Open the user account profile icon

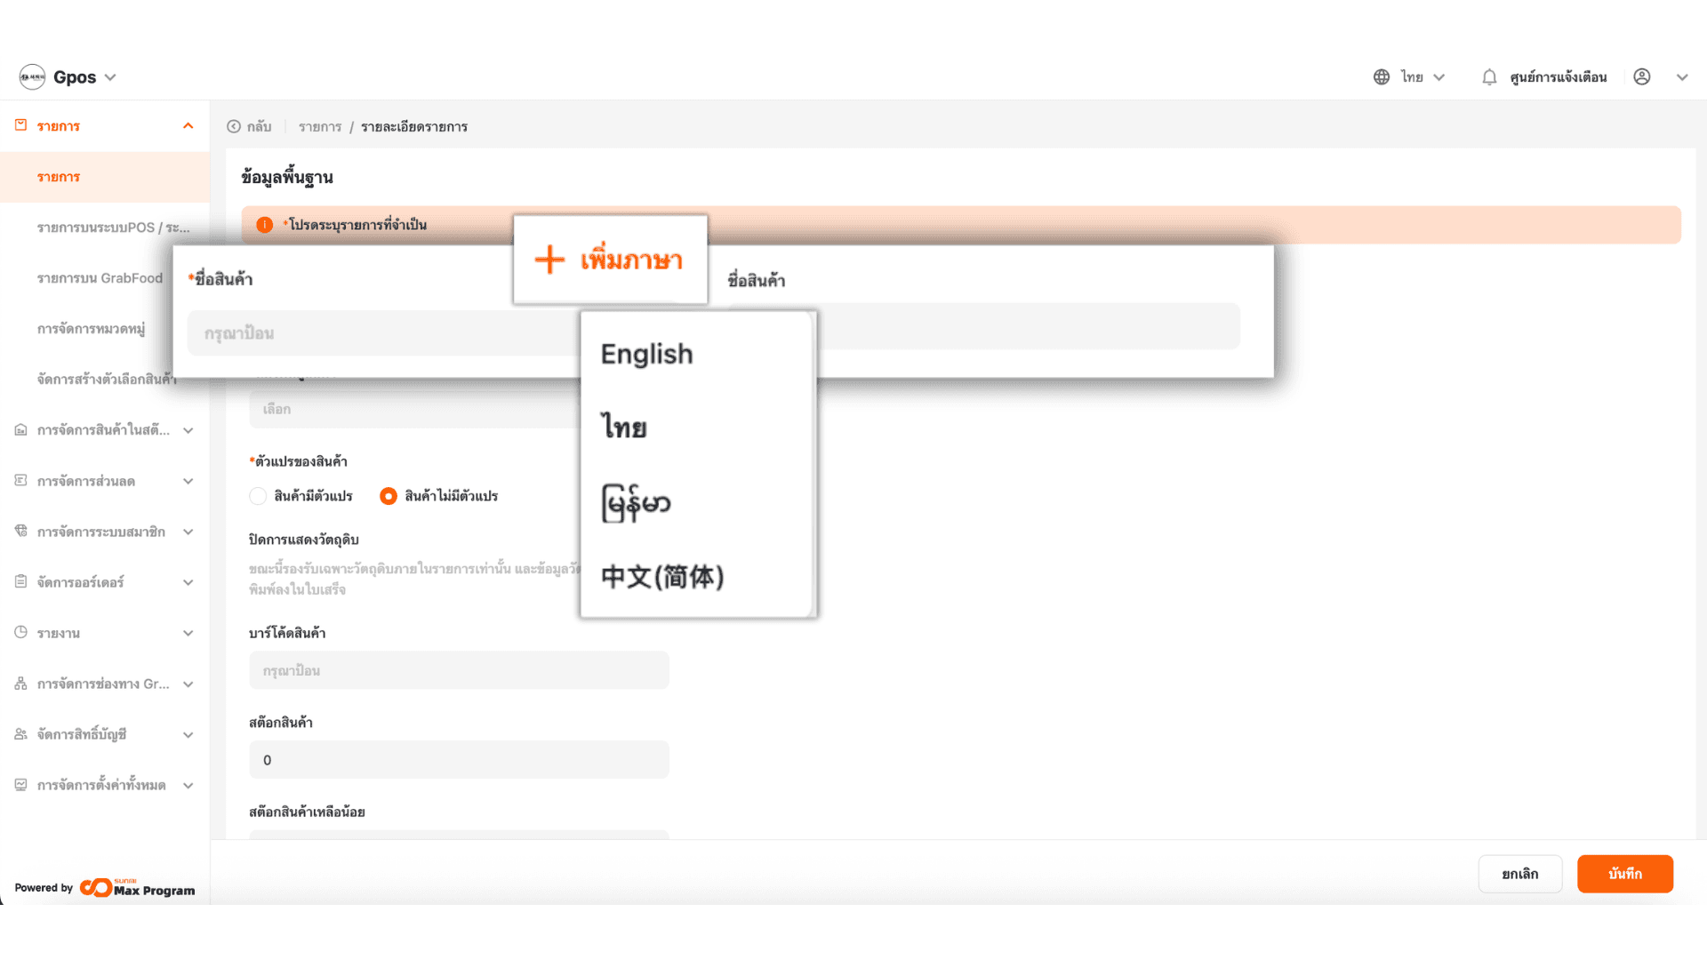click(1641, 77)
